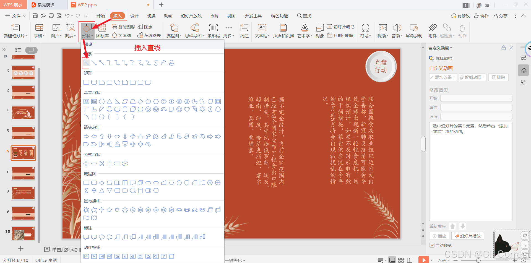Image resolution: width=531 pixels, height=263 pixels.
Task: Select the plus sign formula shape
Action: (86, 163)
